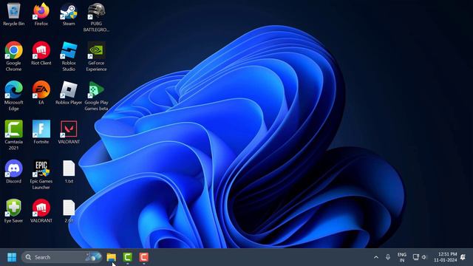Image resolution: width=473 pixels, height=266 pixels.
Task: Select the Google Play Games beta shortcut
Action: (96, 95)
